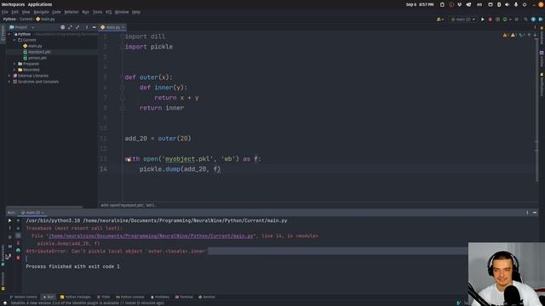Screen dimensions: 545x306
Task: Open the TODO tool window
Action: point(103,297)
